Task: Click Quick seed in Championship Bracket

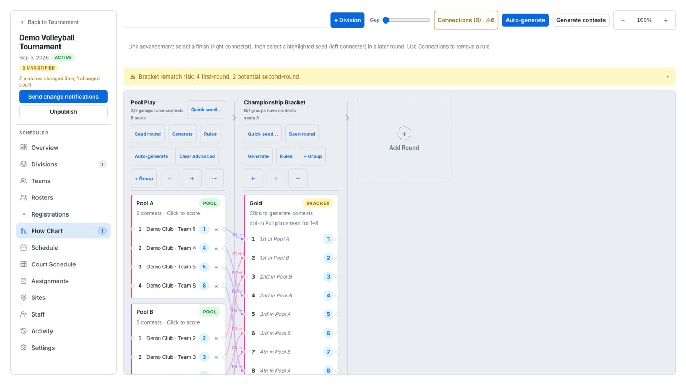Action: (x=263, y=134)
